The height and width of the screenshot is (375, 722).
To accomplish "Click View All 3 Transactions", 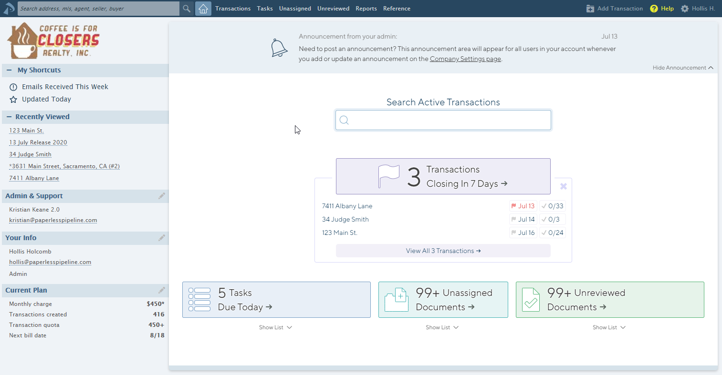I will click(443, 251).
